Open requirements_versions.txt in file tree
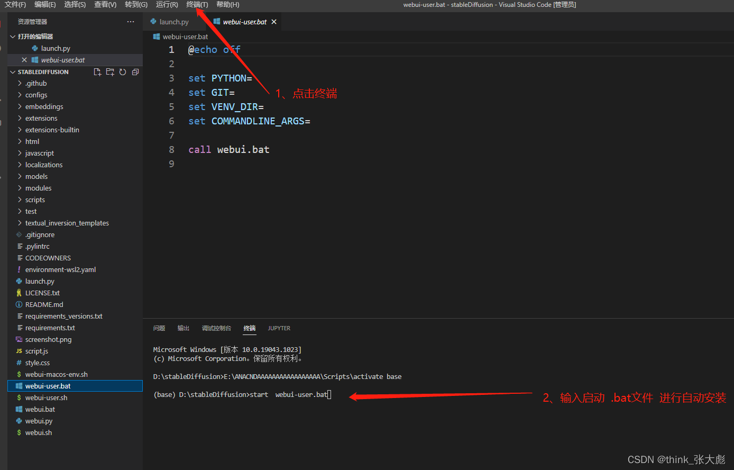The width and height of the screenshot is (734, 470). point(75,316)
